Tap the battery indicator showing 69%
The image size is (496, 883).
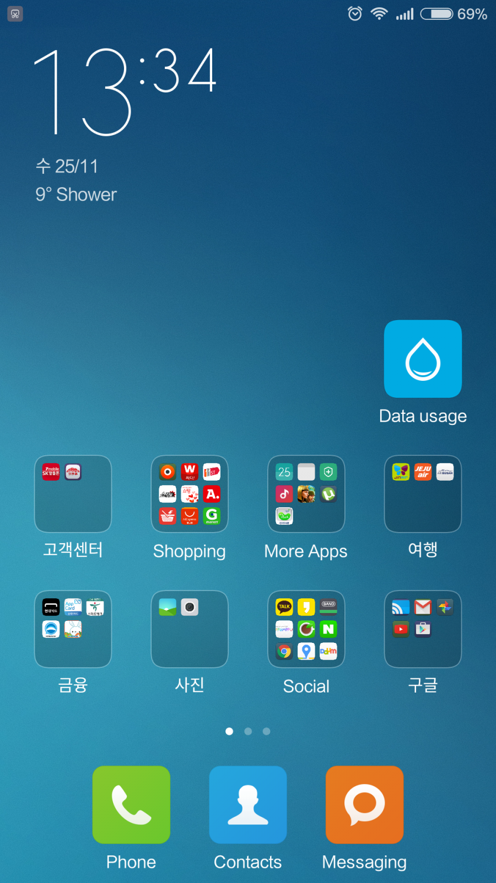pyautogui.click(x=453, y=14)
